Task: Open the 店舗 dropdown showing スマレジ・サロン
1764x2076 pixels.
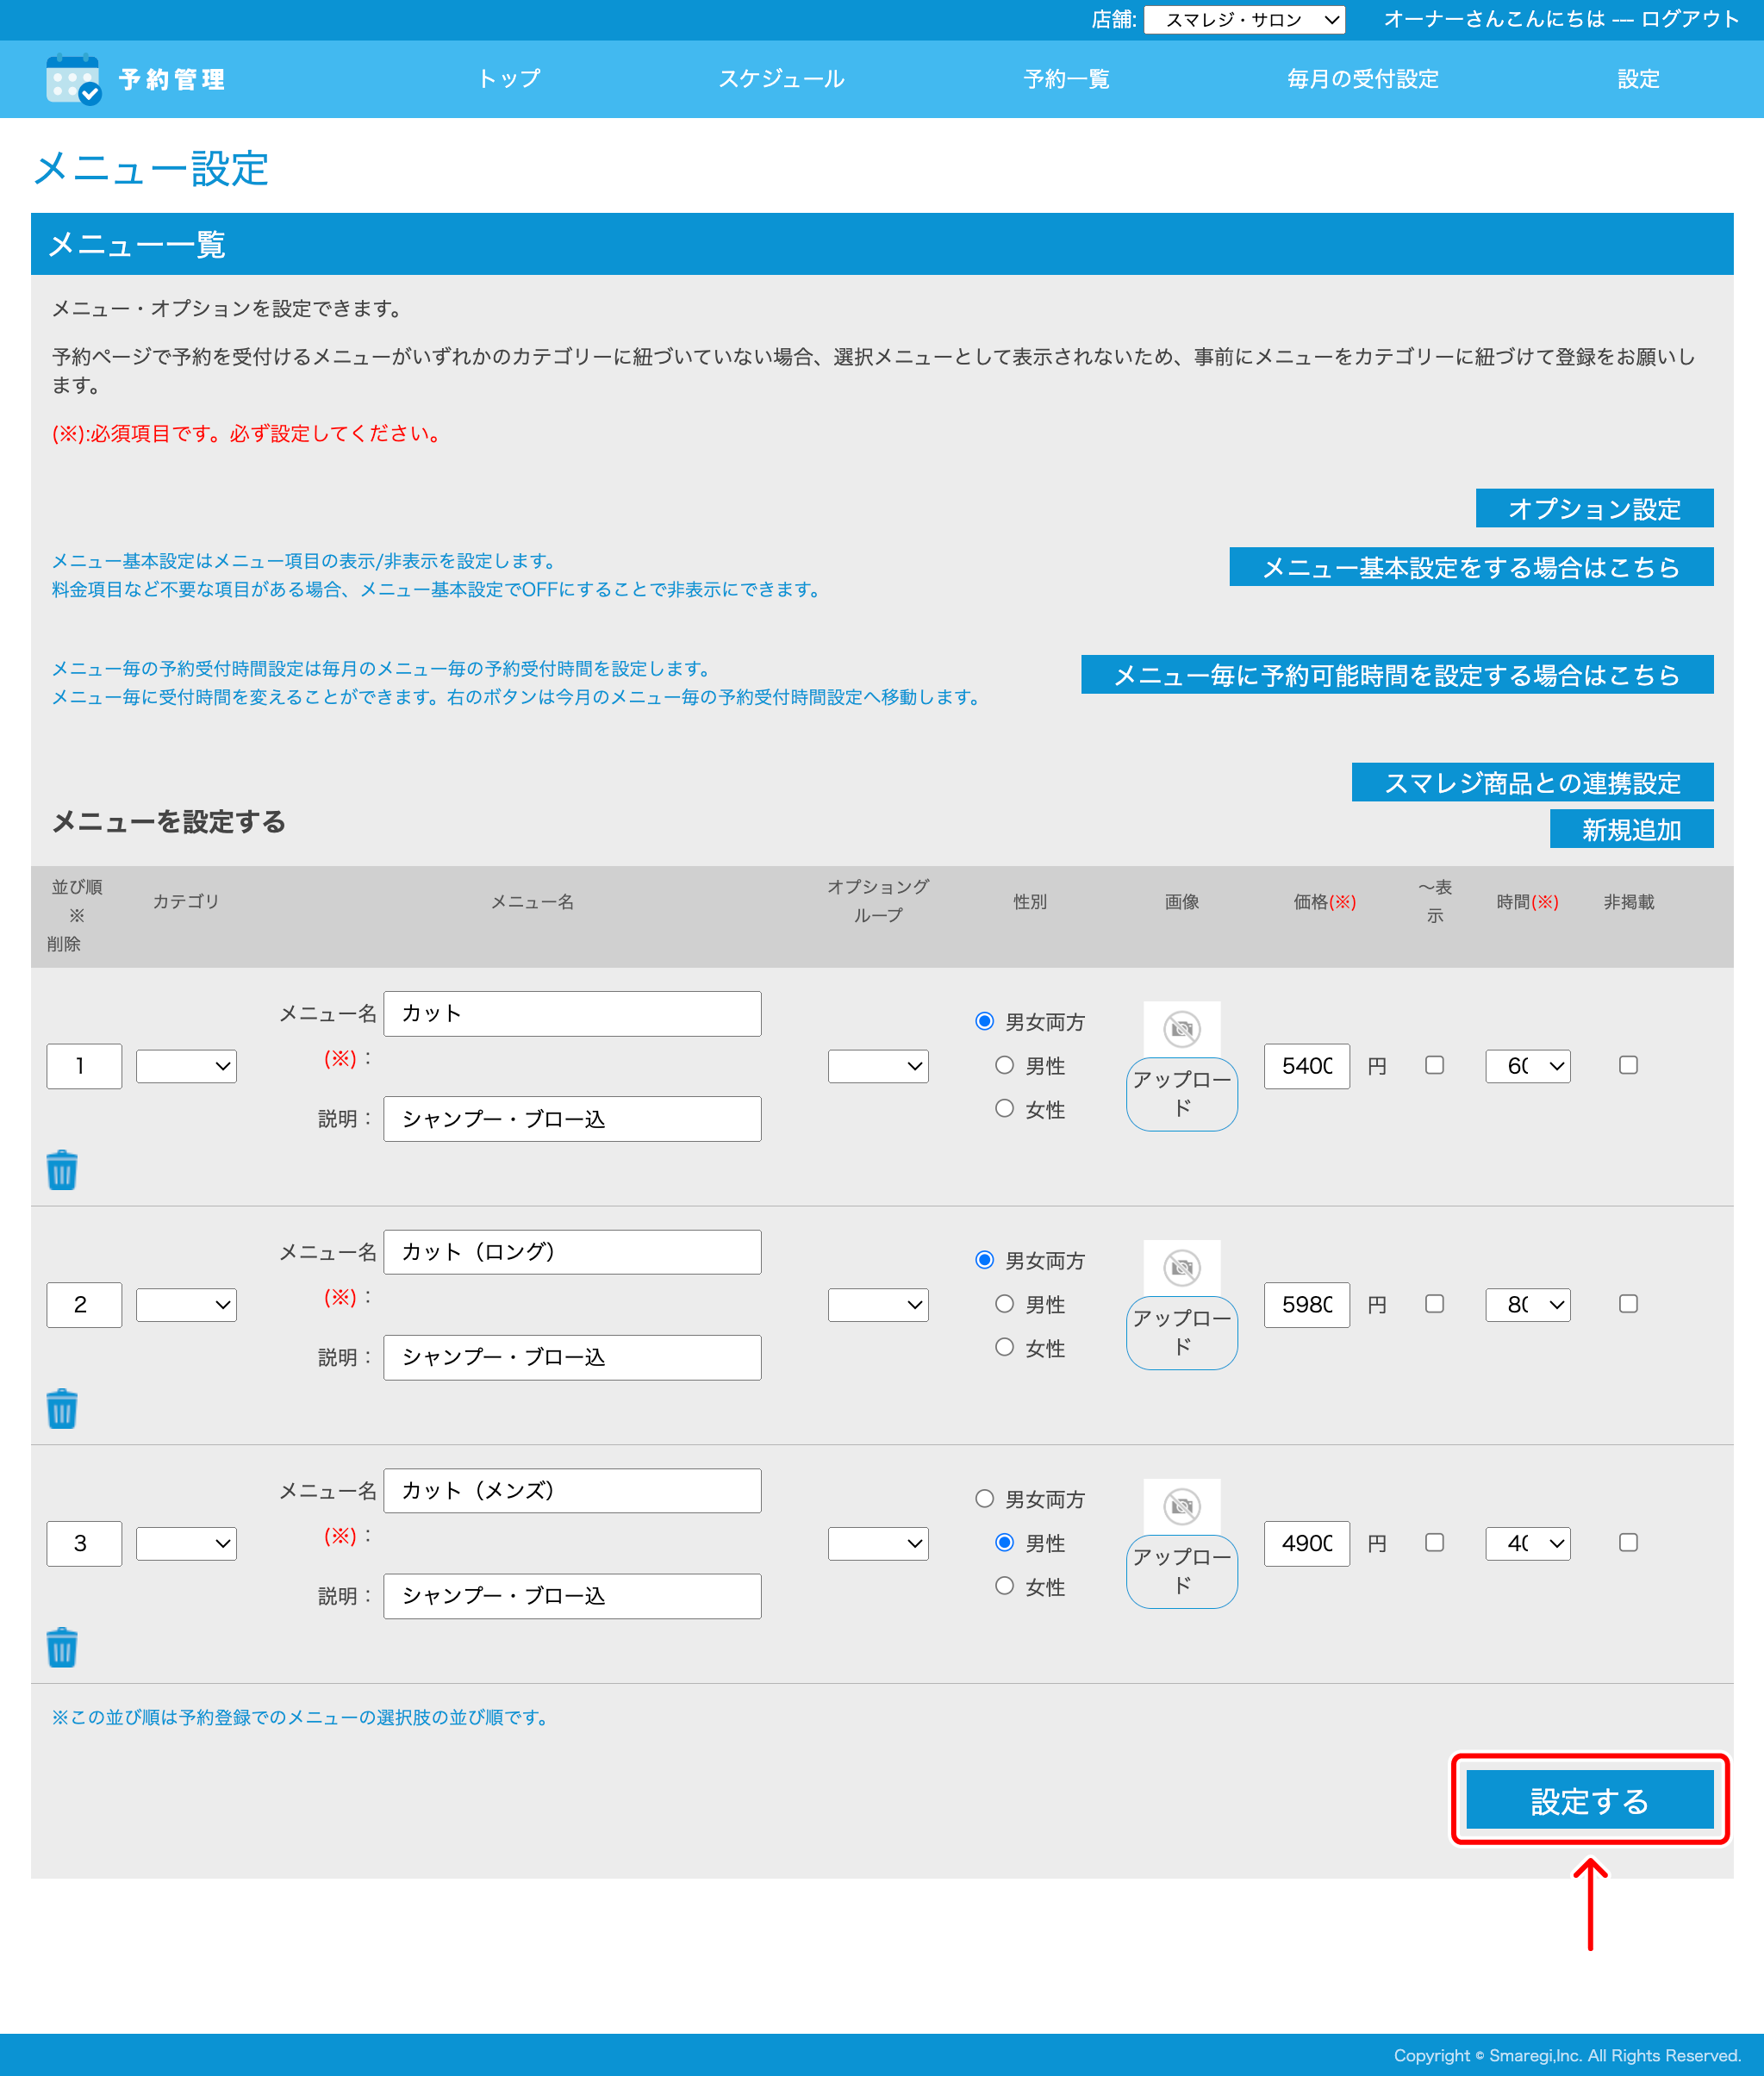Action: coord(1245,20)
